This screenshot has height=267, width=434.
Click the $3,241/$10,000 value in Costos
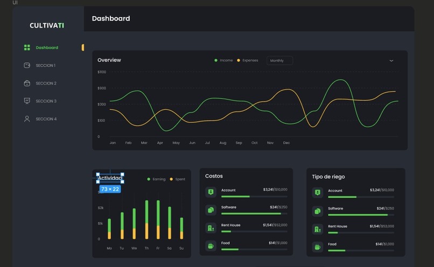pos(275,189)
